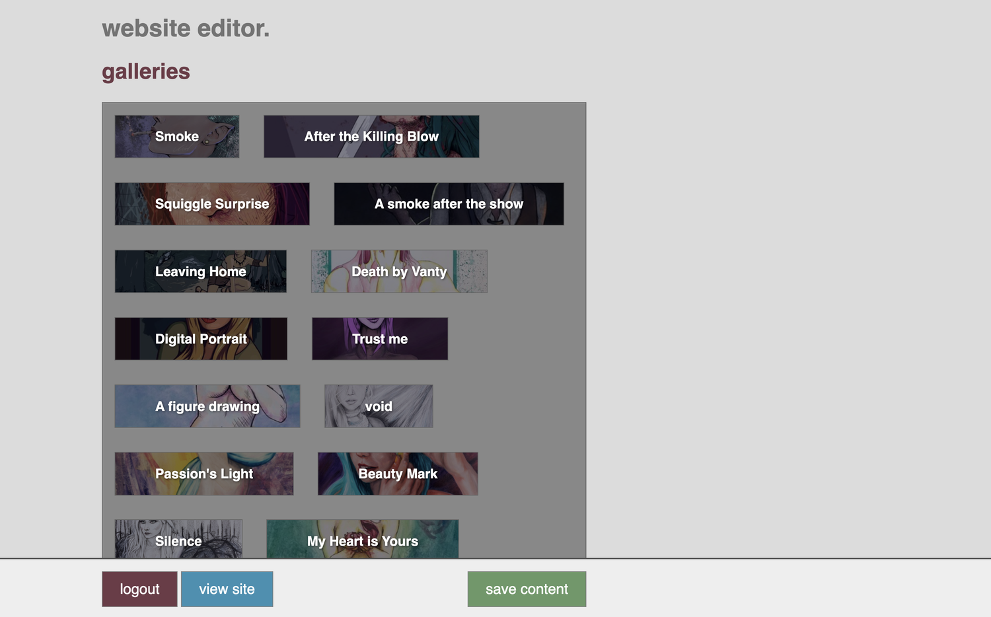Click the website editor title
Viewport: 991px width, 617px height.
(186, 28)
